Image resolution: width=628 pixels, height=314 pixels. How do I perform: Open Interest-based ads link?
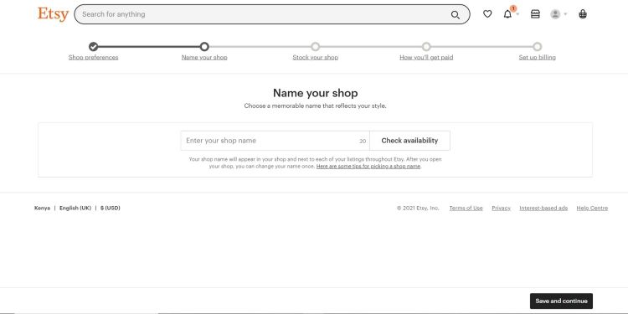[x=543, y=208]
